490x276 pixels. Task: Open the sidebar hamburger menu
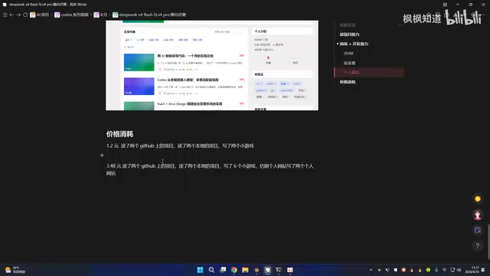5,15
